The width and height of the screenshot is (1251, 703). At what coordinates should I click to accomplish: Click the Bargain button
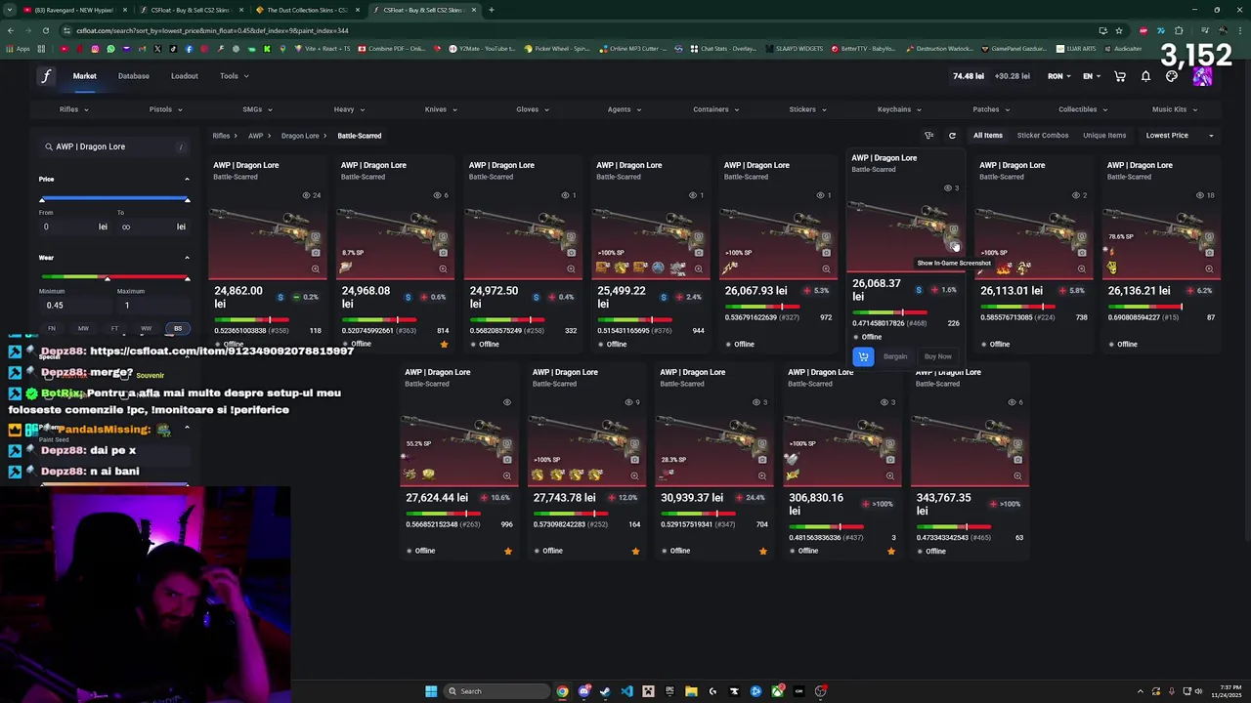point(895,356)
